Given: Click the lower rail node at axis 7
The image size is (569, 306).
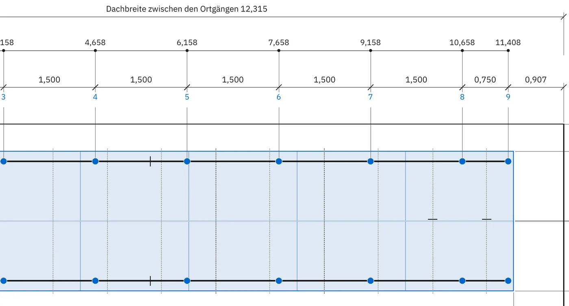Looking at the screenshot, I should [x=371, y=281].
